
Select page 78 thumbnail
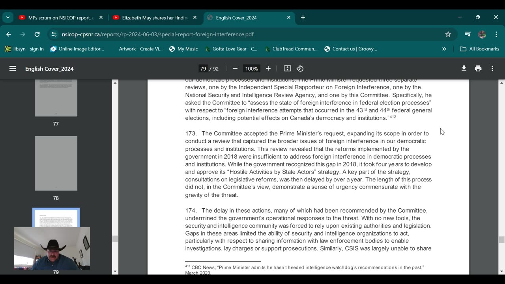click(x=56, y=163)
